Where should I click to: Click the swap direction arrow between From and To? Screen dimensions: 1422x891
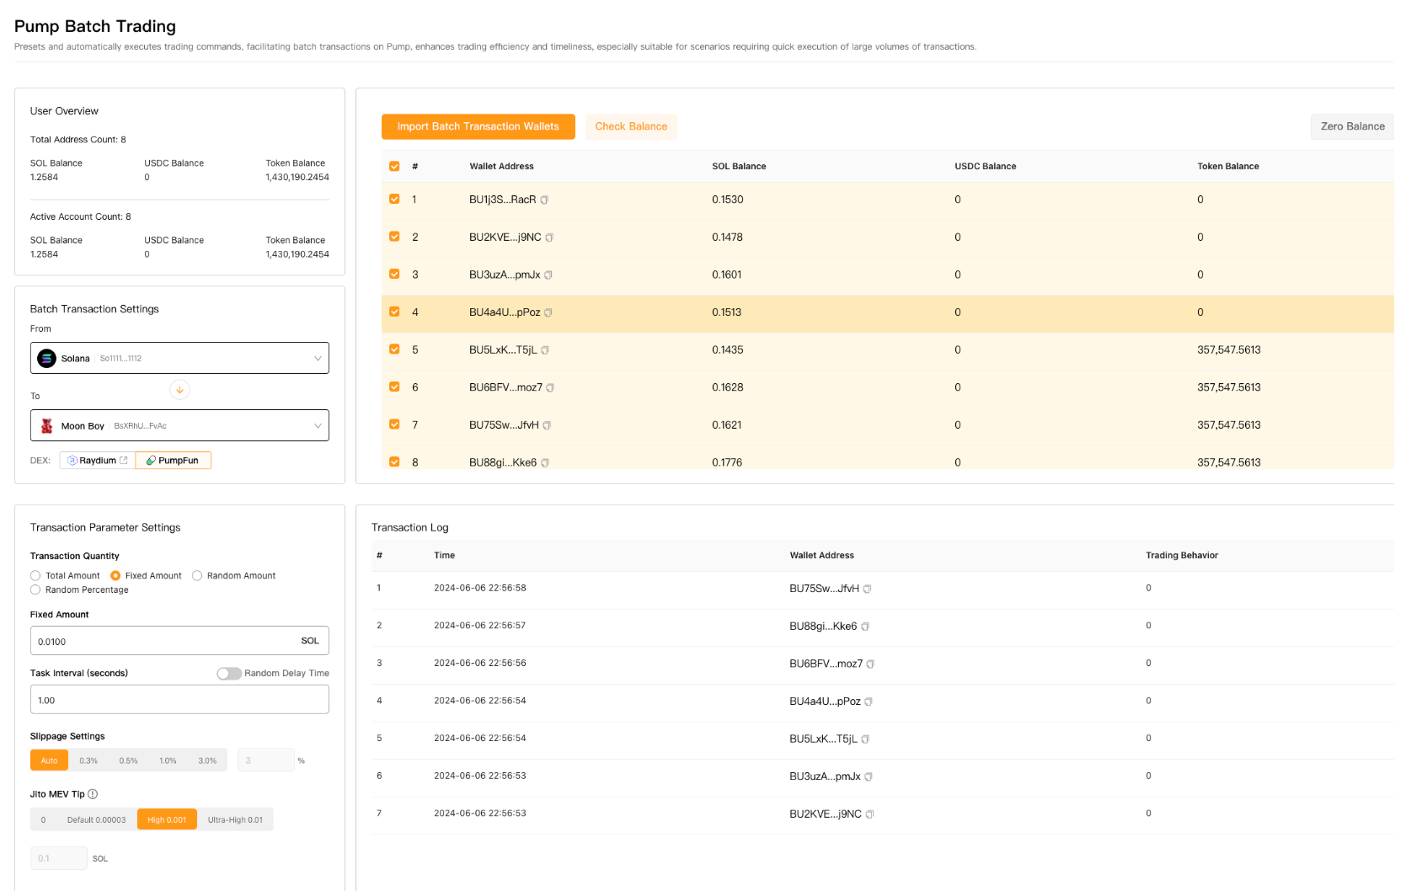[x=179, y=390]
